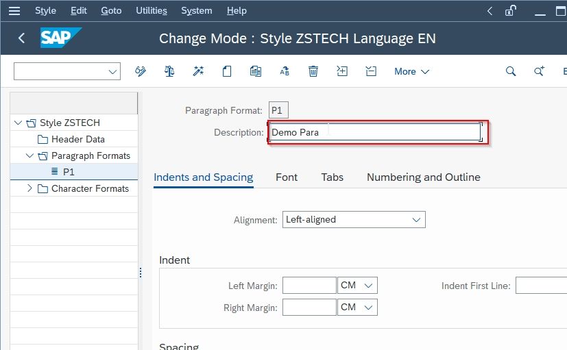This screenshot has width=567, height=350.
Task: Open the Style menu
Action: click(45, 11)
